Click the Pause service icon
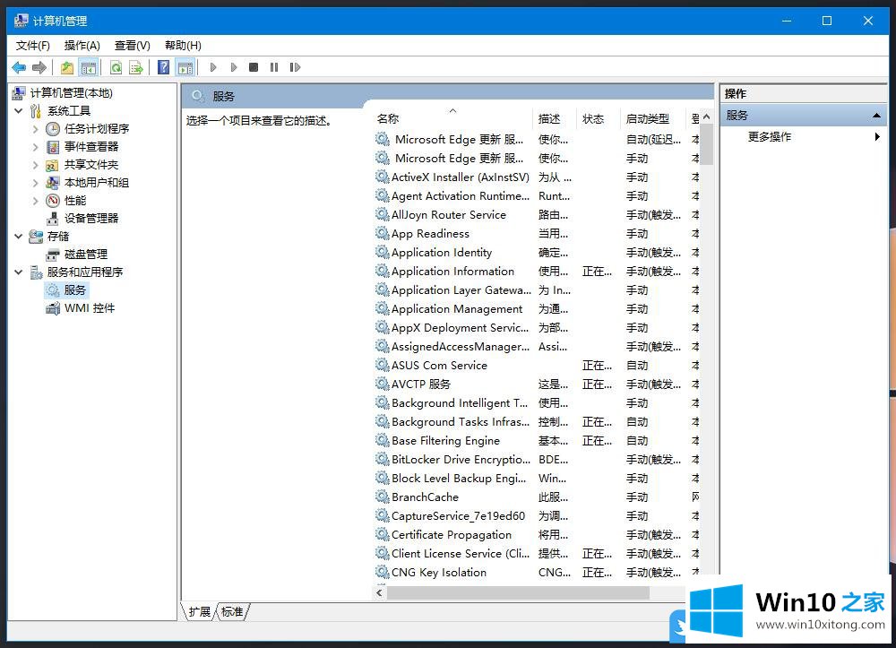The image size is (896, 648). click(274, 67)
